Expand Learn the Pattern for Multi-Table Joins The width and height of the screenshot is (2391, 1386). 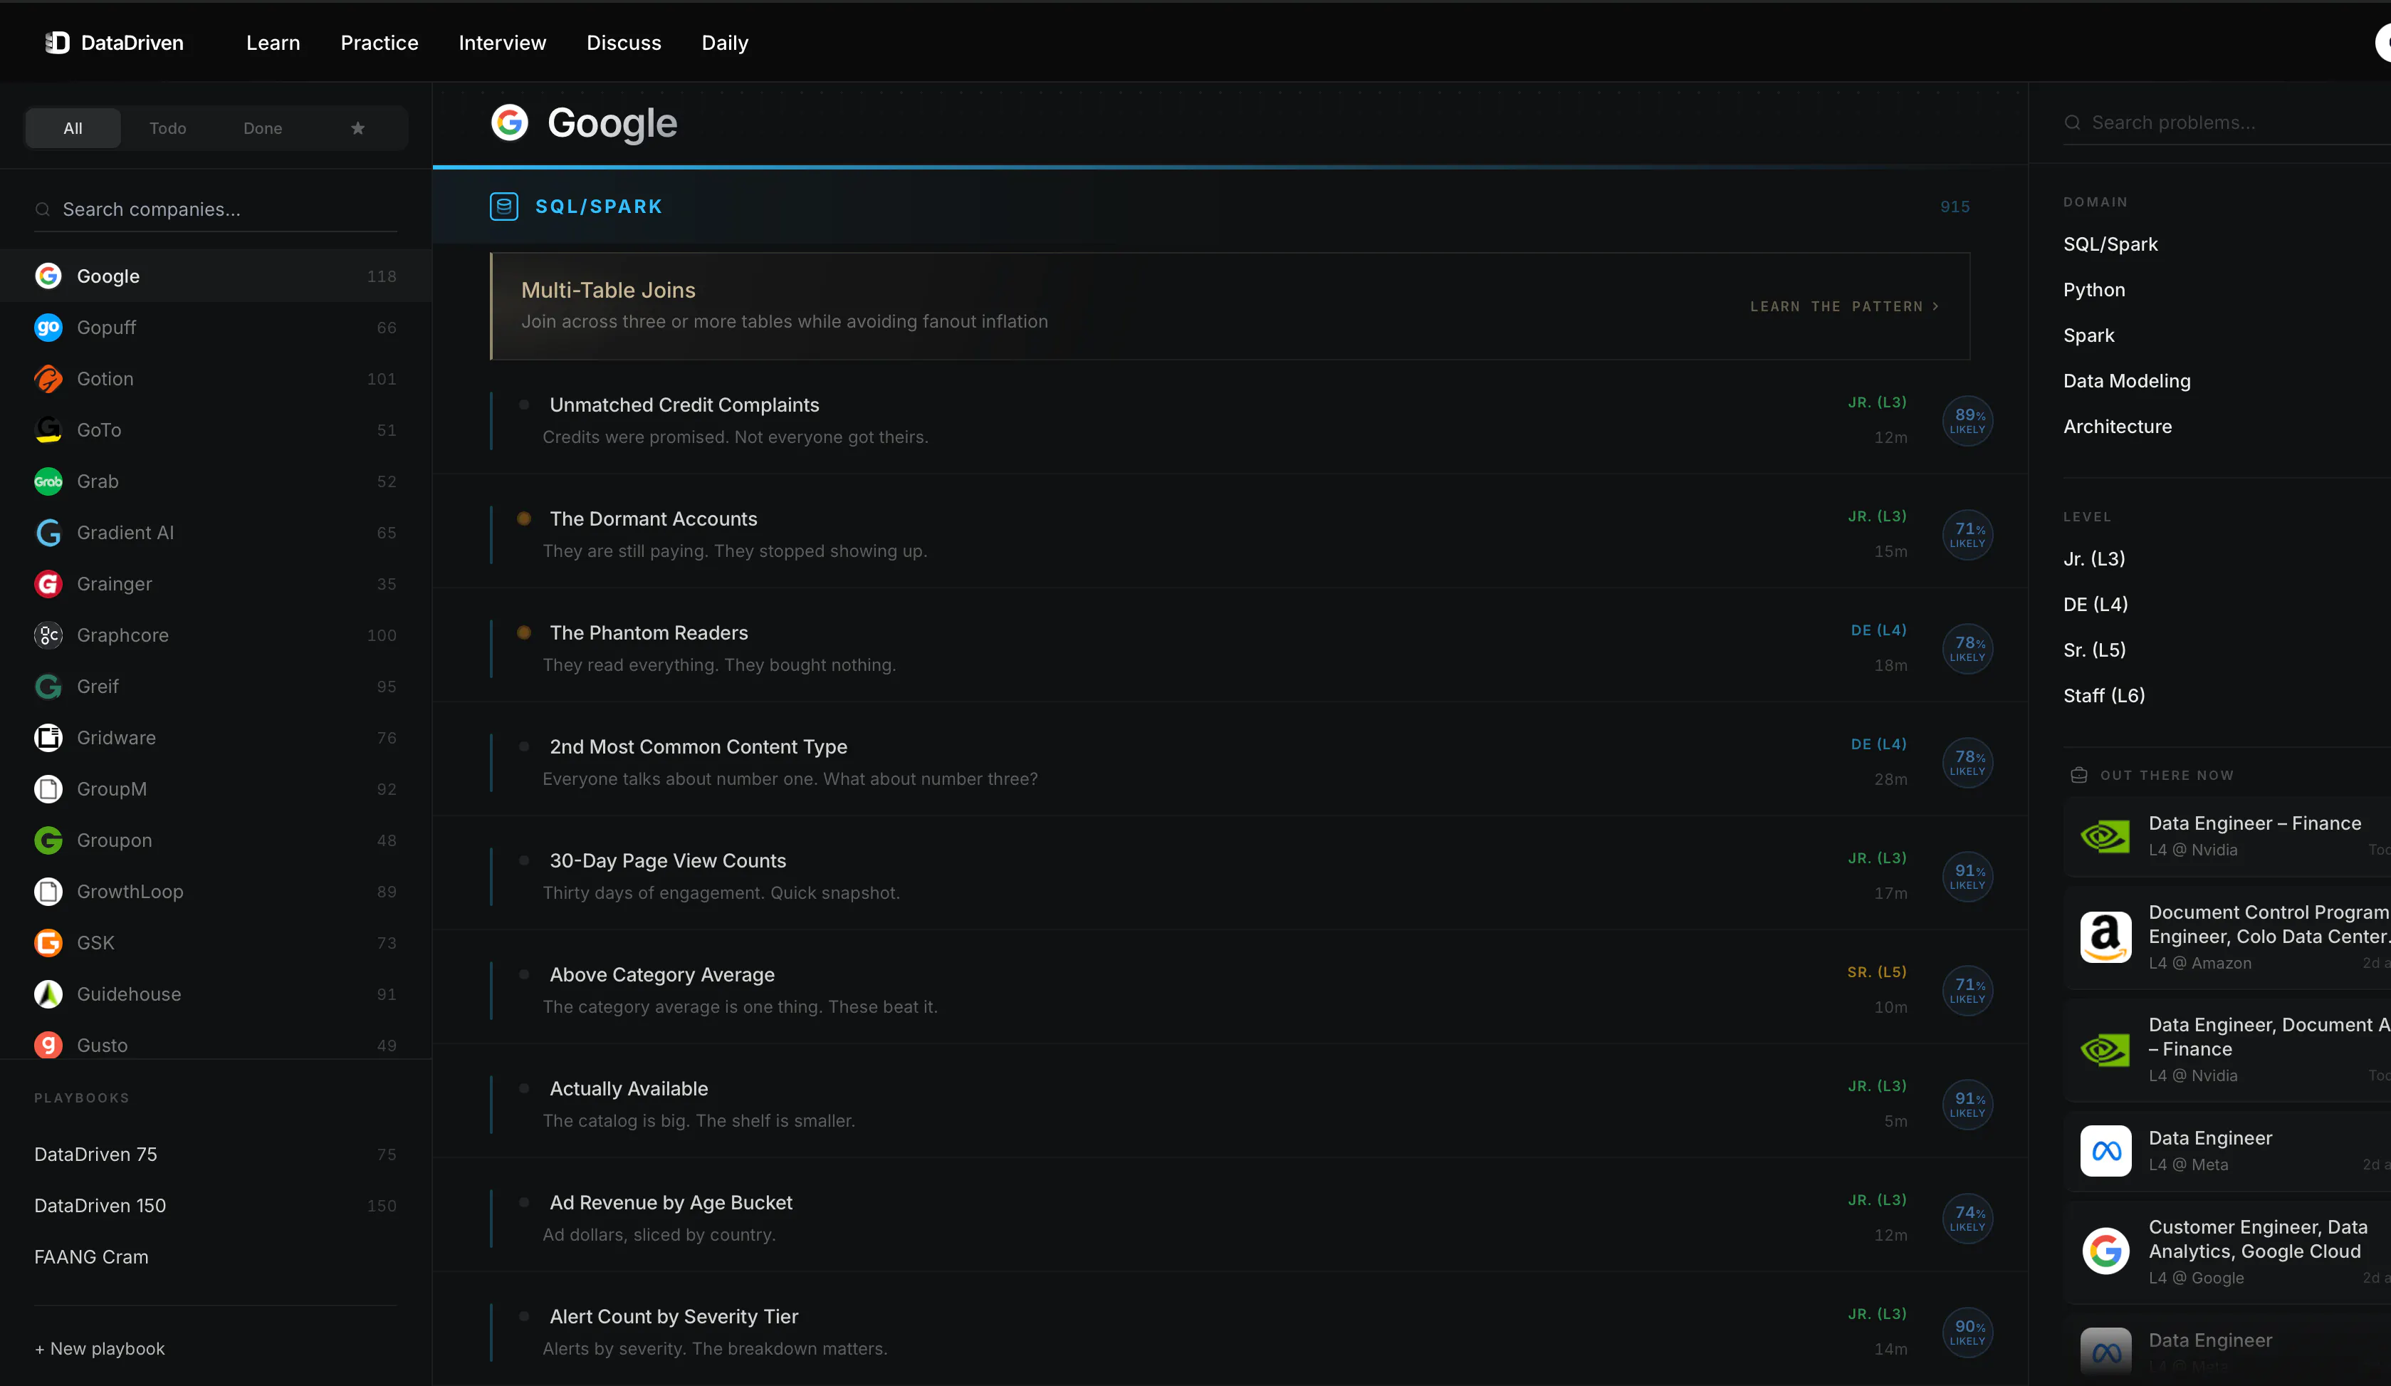click(1844, 307)
